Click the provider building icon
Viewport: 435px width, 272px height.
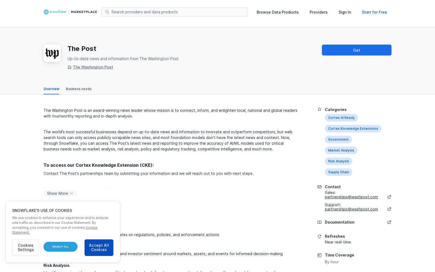point(70,67)
